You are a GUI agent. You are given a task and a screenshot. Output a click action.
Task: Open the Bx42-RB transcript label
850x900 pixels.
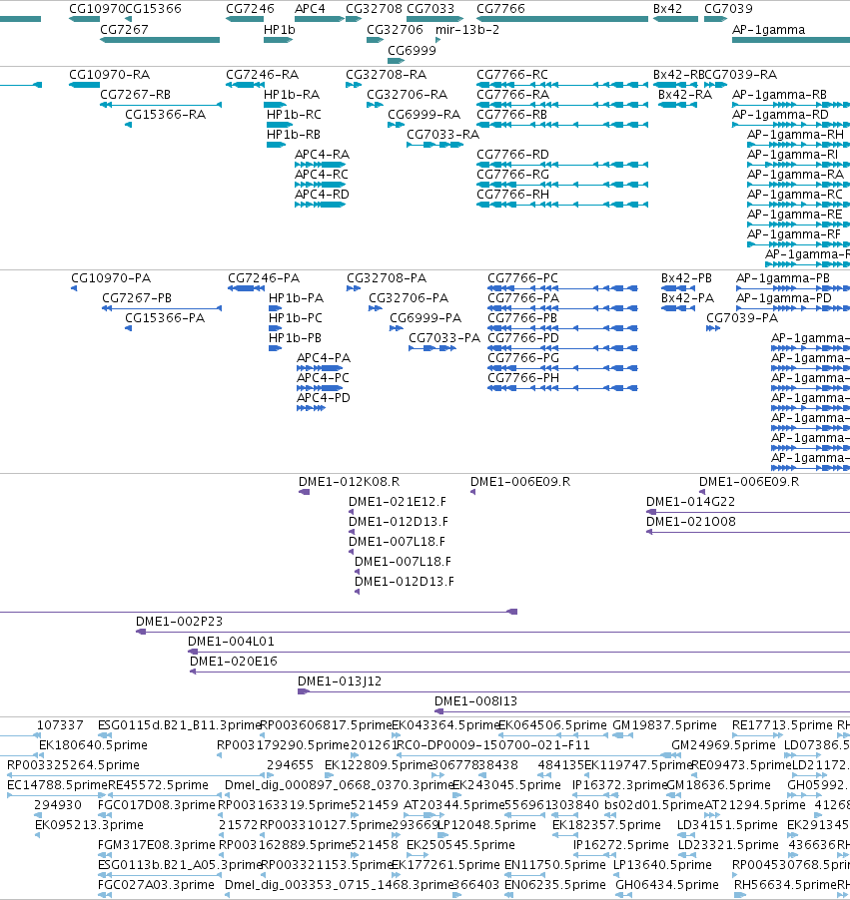pos(679,75)
